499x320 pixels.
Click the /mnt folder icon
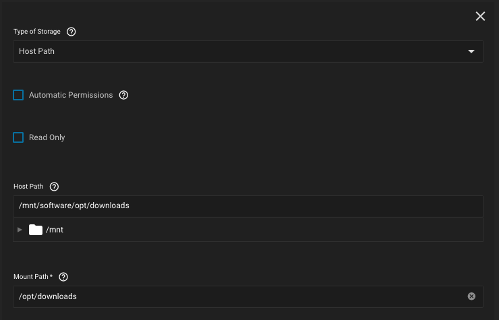click(x=36, y=230)
